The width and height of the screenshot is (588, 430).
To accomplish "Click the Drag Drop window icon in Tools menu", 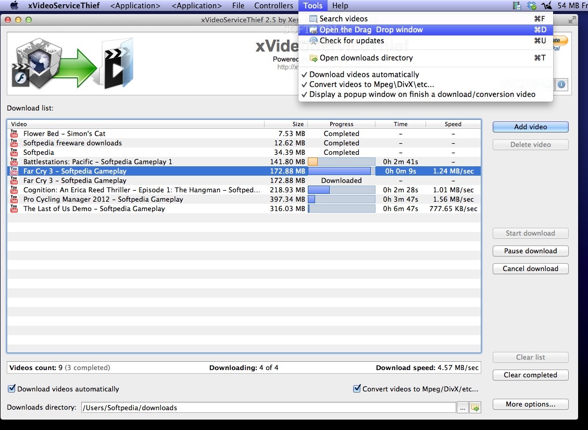I will pyautogui.click(x=313, y=30).
